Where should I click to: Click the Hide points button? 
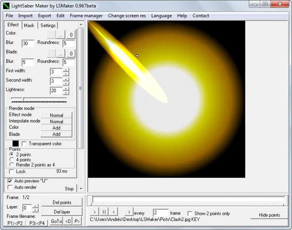pos(269,215)
